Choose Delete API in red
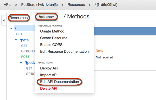The width and height of the screenshot is (156, 100). pyautogui.click(x=49, y=88)
